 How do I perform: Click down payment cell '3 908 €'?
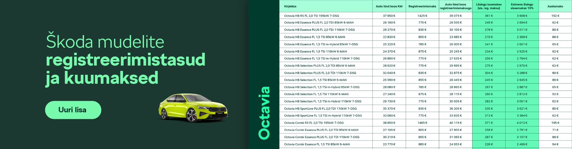tap(522, 16)
